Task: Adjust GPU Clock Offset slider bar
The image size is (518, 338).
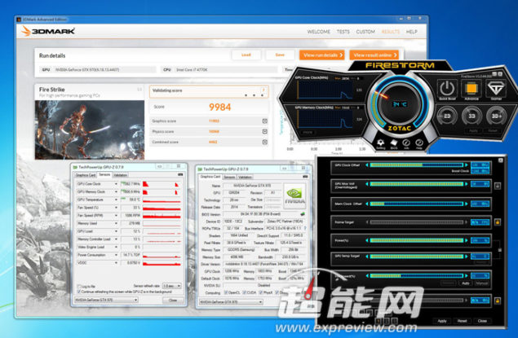Action: click(x=417, y=165)
